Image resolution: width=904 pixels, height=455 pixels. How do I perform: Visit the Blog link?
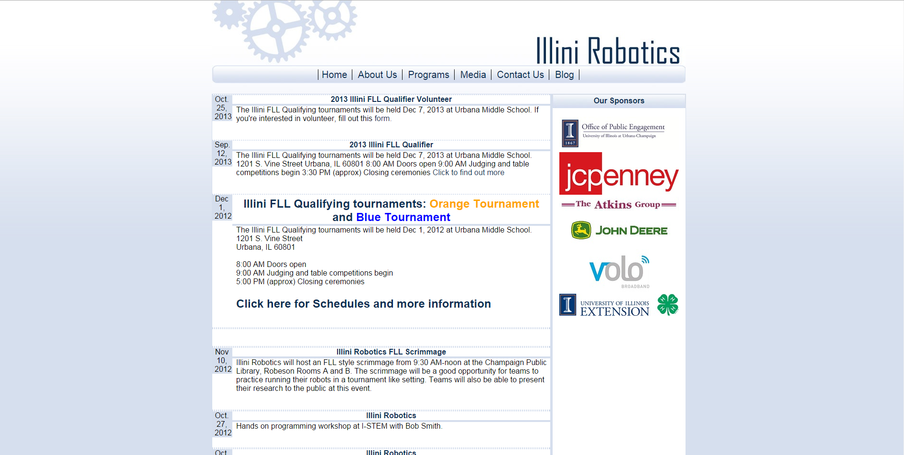[564, 75]
